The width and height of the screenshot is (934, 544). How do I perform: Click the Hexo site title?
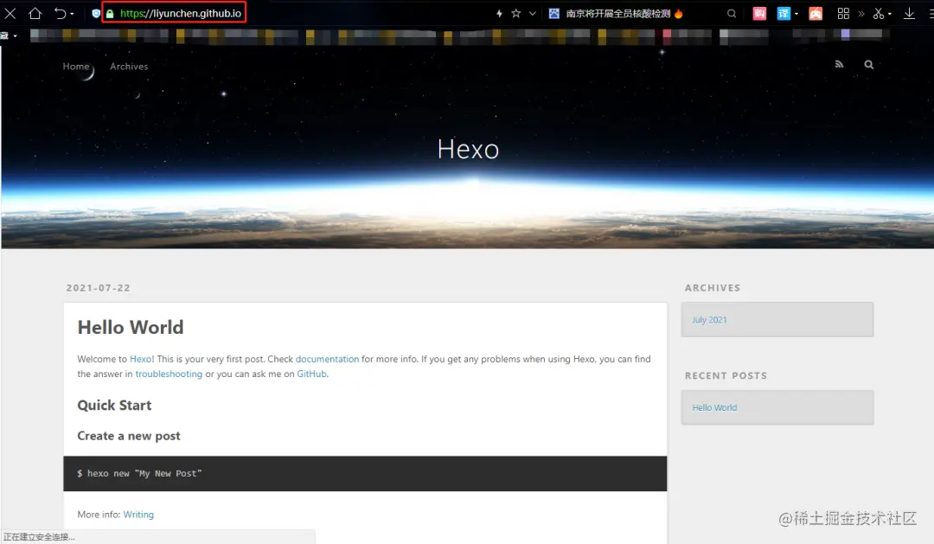[468, 149]
